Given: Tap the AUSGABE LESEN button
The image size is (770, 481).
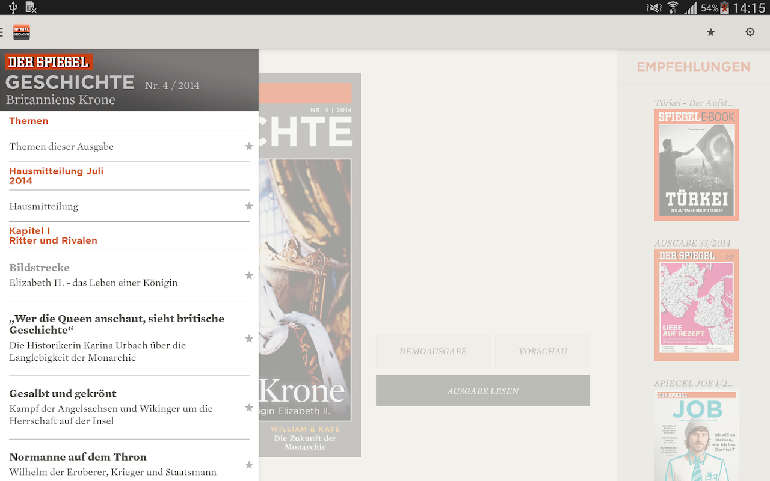Looking at the screenshot, I should [x=483, y=391].
